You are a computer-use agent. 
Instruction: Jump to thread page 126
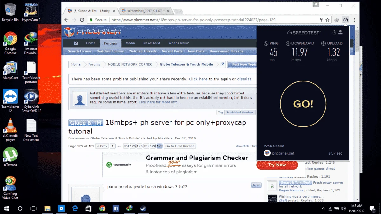pyautogui.click(x=139, y=146)
